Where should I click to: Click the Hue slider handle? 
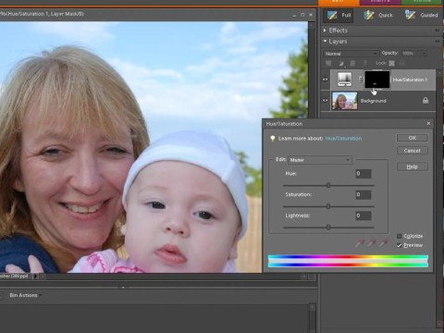pos(328,185)
